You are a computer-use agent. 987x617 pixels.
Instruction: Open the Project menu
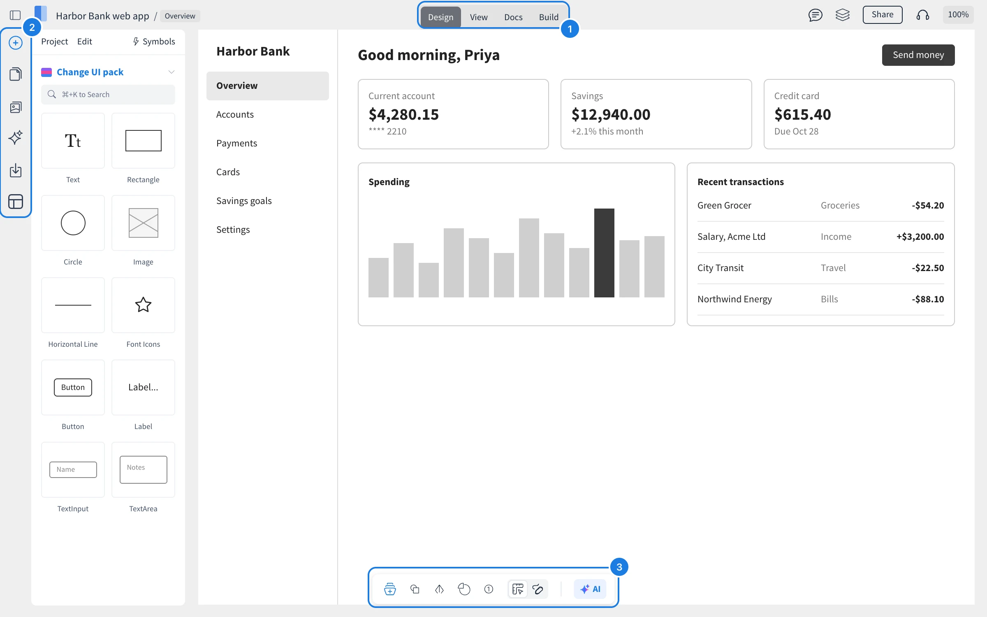[x=54, y=41]
